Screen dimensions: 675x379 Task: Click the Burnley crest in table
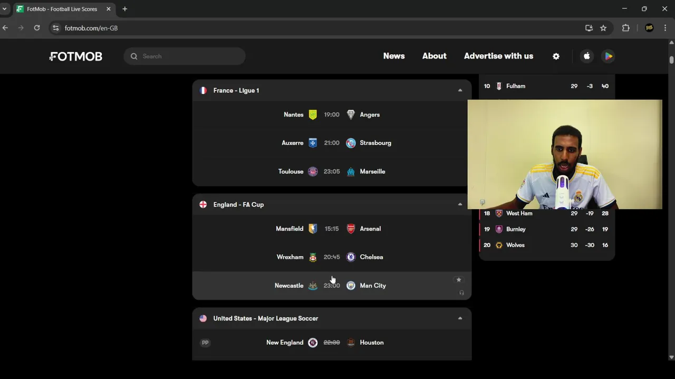pyautogui.click(x=499, y=229)
